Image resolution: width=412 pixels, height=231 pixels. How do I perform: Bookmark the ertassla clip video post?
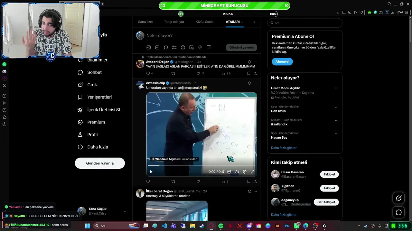pyautogui.click(x=249, y=182)
